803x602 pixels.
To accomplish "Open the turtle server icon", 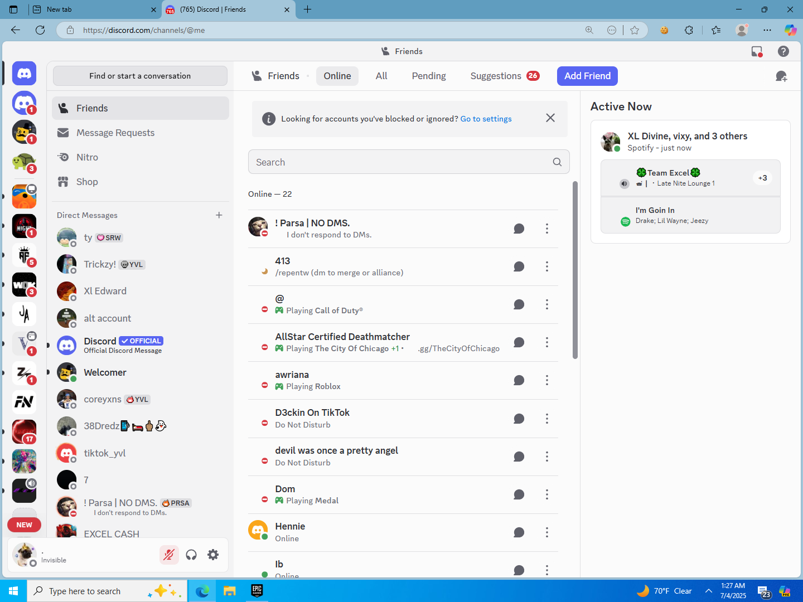I will click(x=24, y=162).
